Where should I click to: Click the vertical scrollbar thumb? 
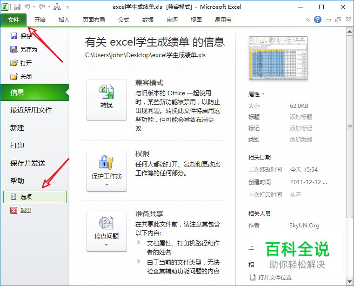click(349, 126)
